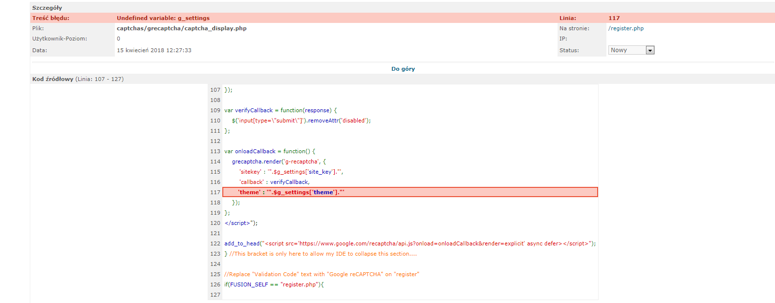Select the Linia value 117 in the header
775x303 pixels.
point(614,18)
